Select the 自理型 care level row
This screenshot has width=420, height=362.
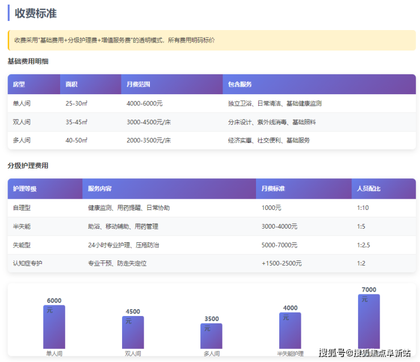coord(22,208)
